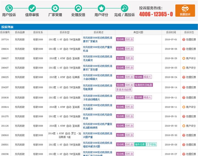Click 处理反馈 status text in row 280918
This screenshot has width=198, height=156.
[x=191, y=135]
